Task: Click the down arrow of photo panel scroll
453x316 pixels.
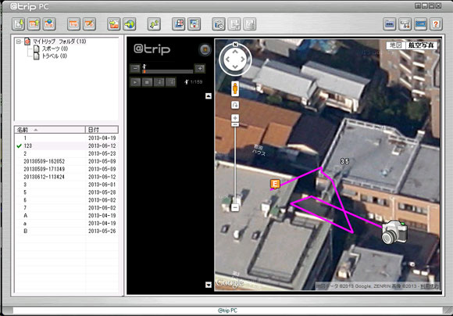Action: [209, 285]
